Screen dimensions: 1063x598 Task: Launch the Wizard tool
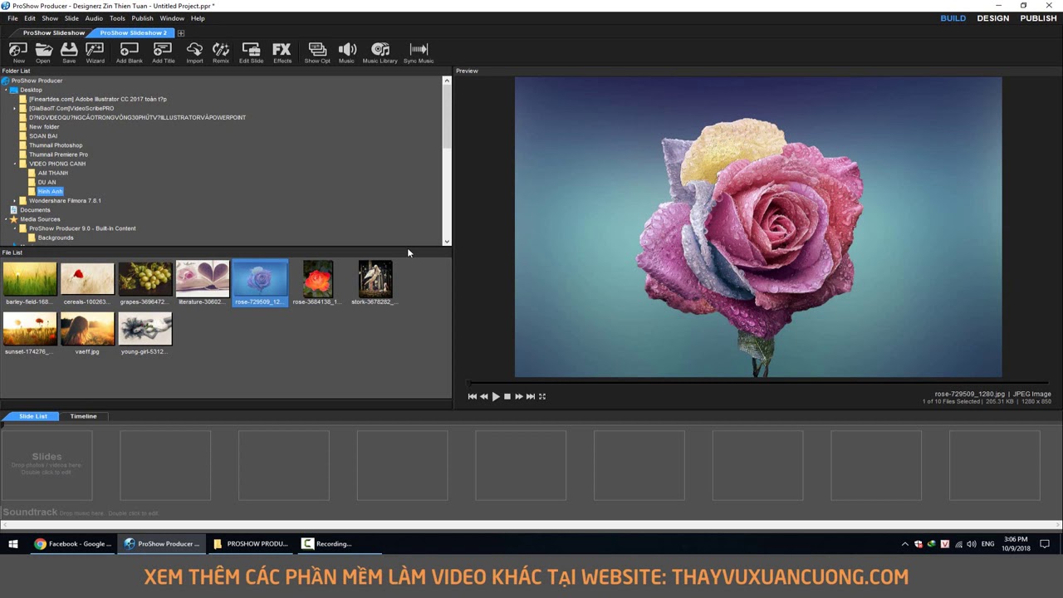[96, 52]
